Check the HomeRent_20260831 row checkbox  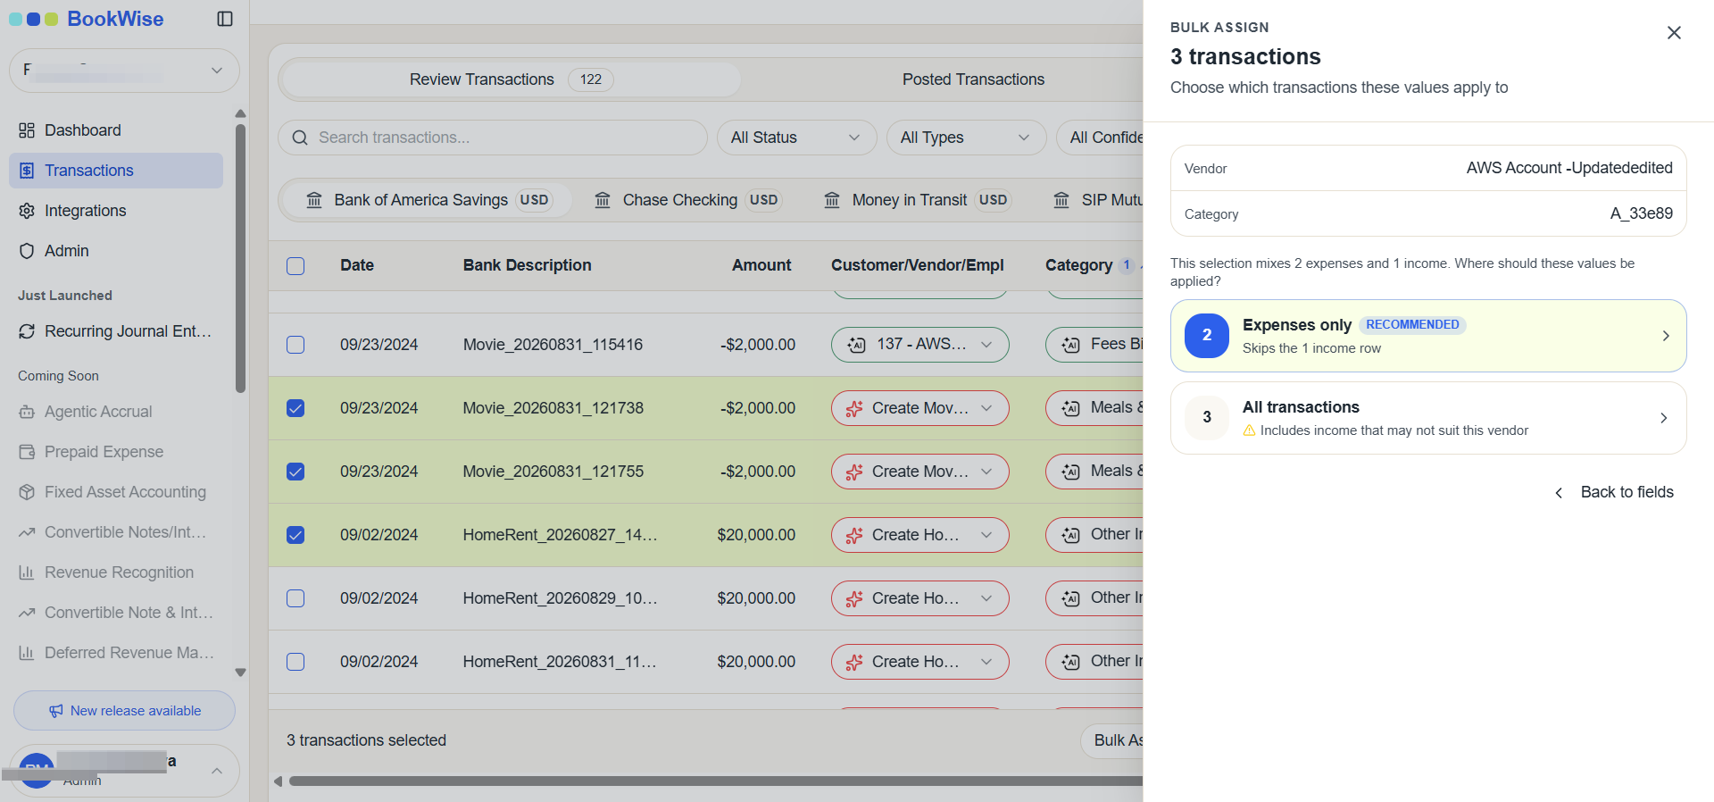coord(295,662)
